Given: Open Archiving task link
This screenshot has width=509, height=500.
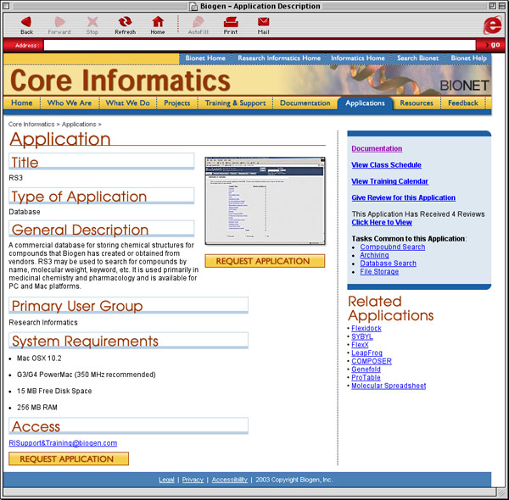Looking at the screenshot, I should click(x=374, y=255).
